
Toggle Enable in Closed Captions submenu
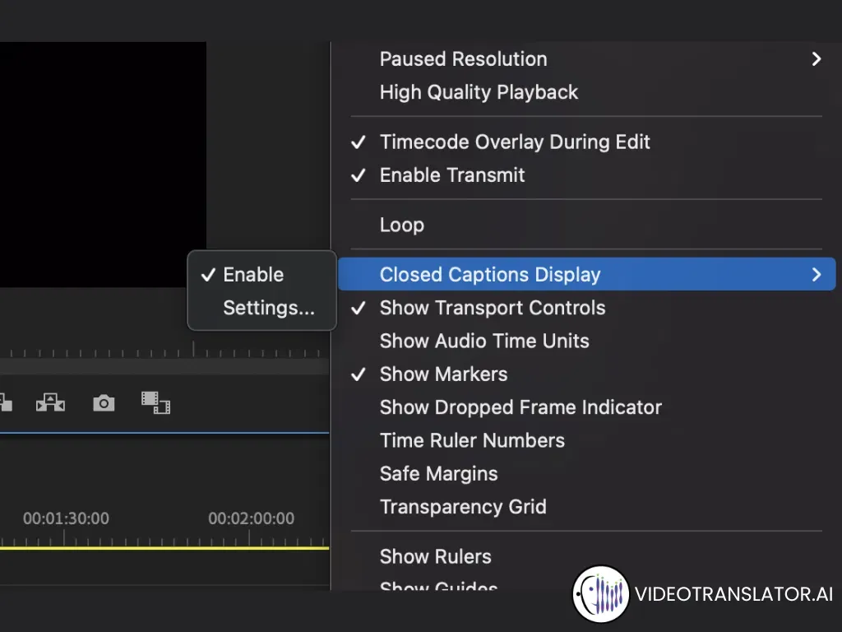click(261, 275)
